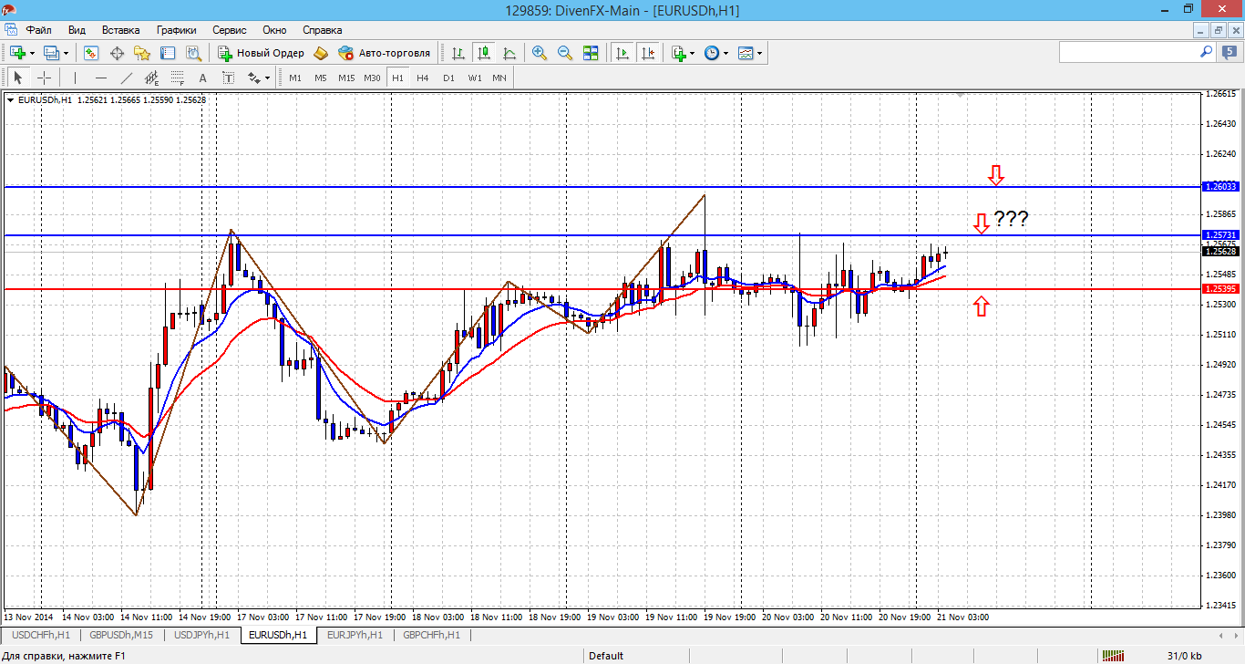Toggle candlestick chart mode
1245x664 pixels.
(x=484, y=53)
